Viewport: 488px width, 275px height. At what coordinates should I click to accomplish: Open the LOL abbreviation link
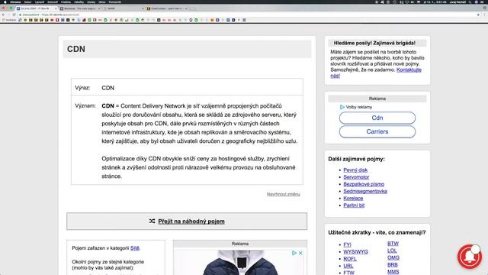click(x=392, y=251)
